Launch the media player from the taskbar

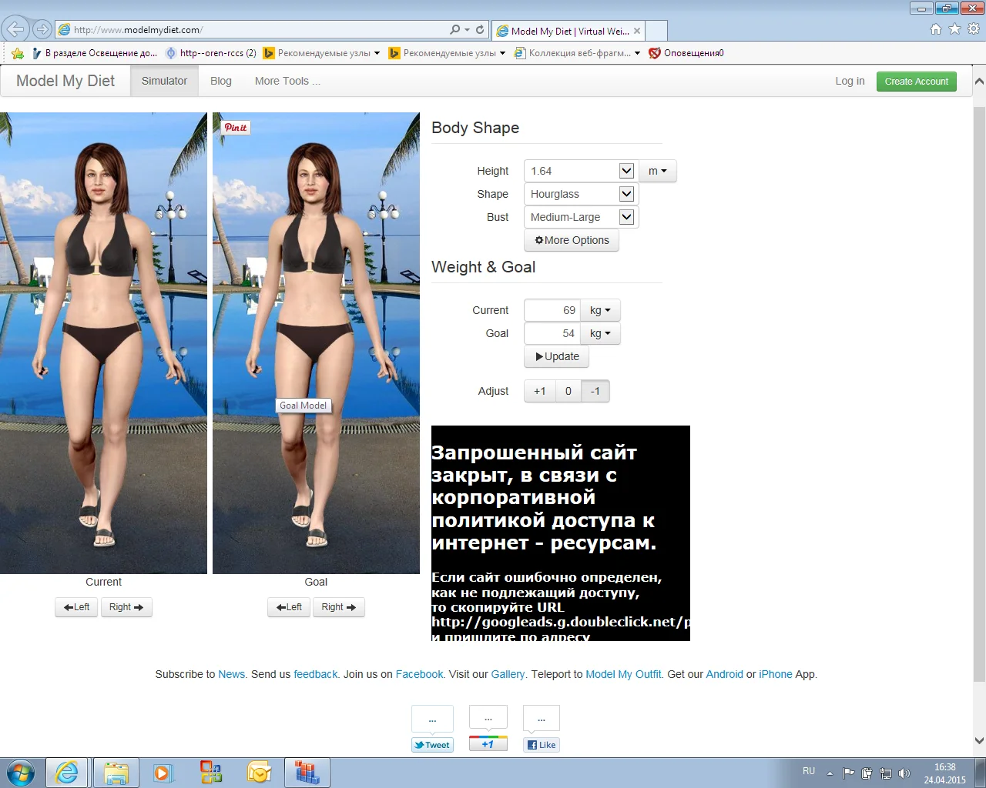(163, 773)
